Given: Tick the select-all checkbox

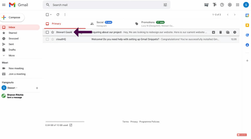Looking at the screenshot, I should point(47,14).
